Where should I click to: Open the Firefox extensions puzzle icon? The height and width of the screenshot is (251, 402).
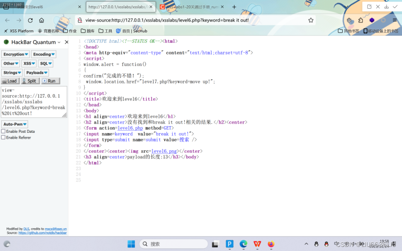pyautogui.click(x=361, y=20)
